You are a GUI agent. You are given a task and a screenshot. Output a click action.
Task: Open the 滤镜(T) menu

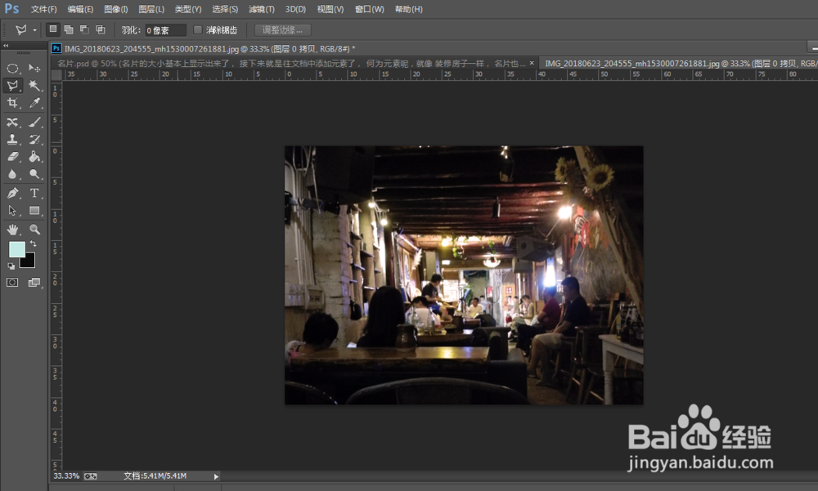tap(262, 9)
